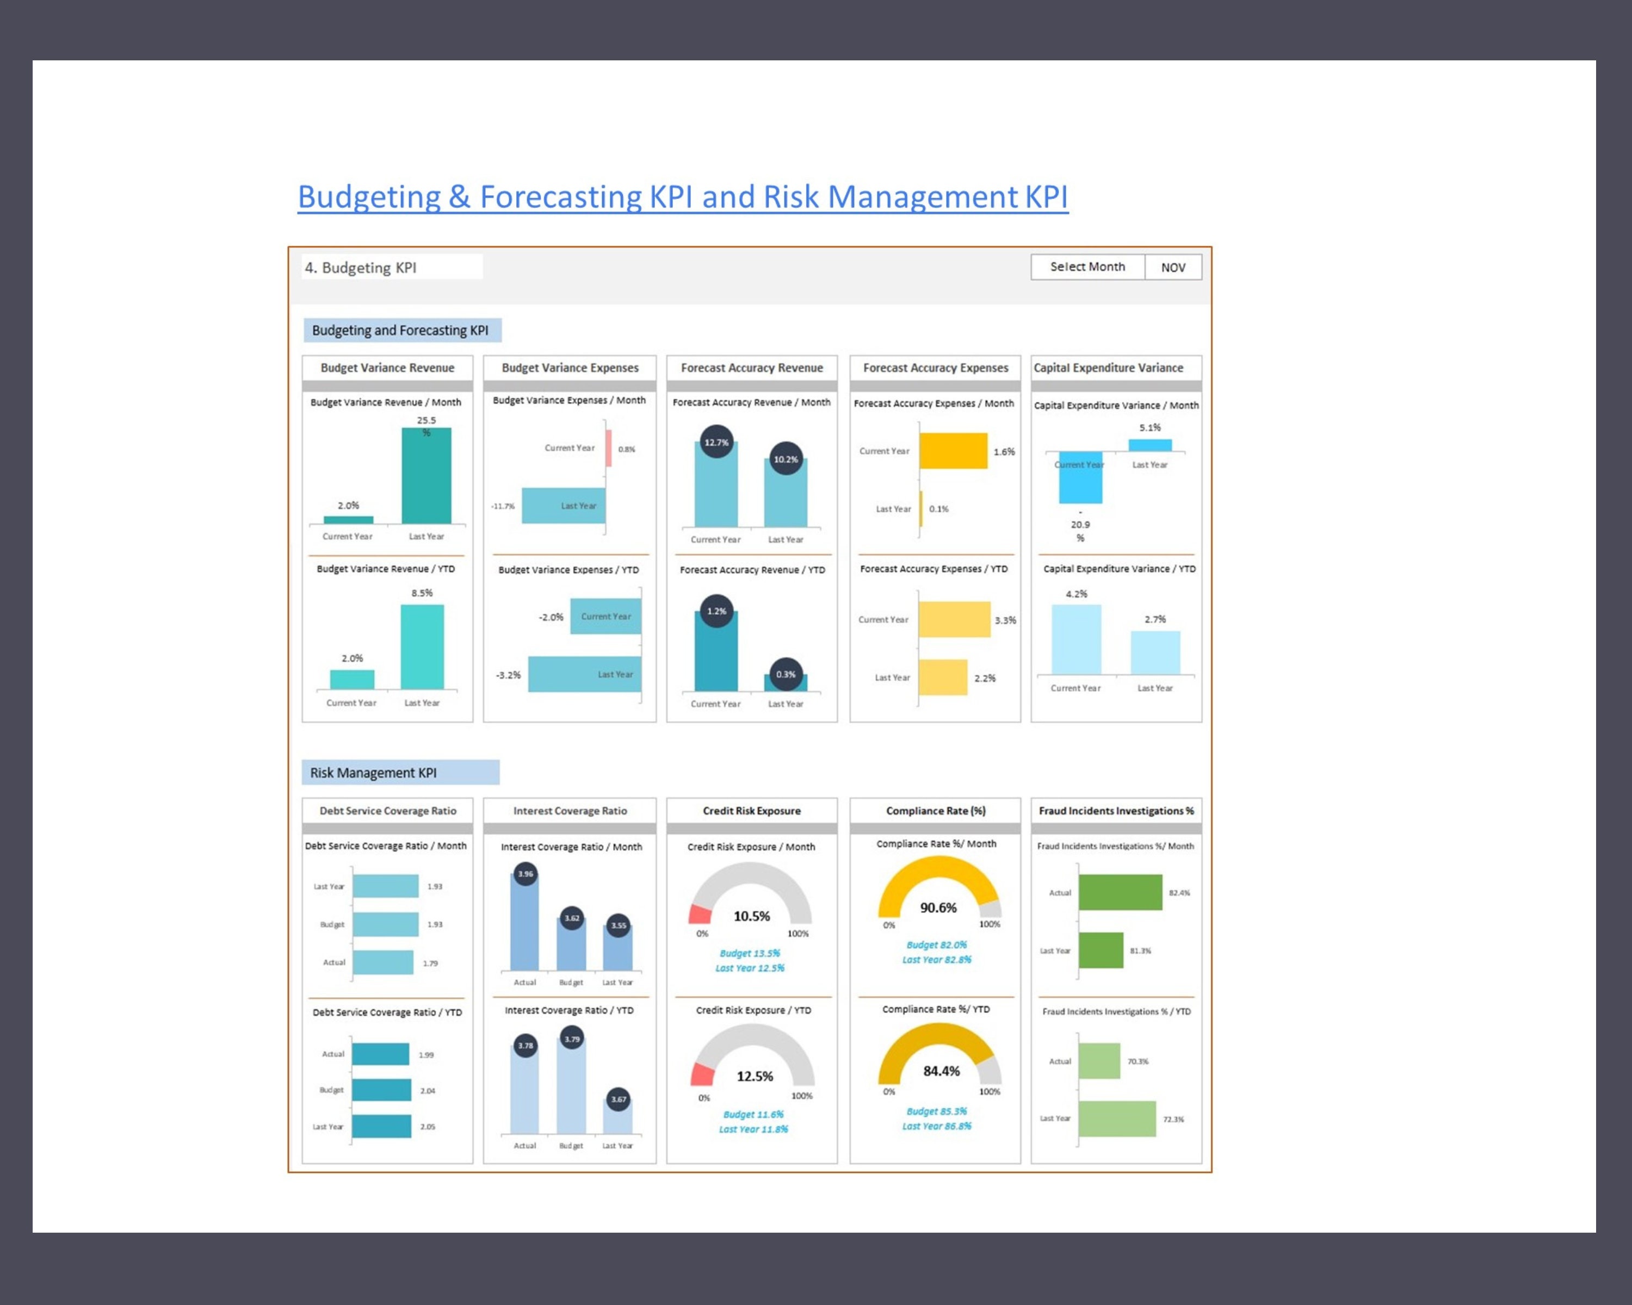
Task: Click the 0.3% forecast accuracy YTD bubble
Action: tap(786, 674)
